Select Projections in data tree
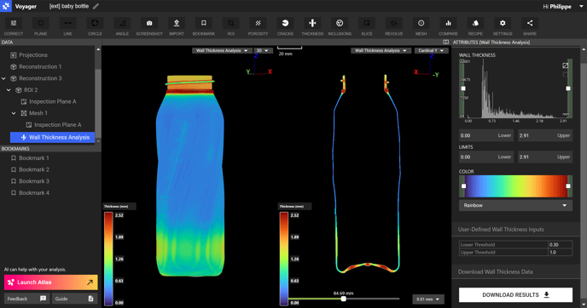587x308 pixels. point(33,55)
